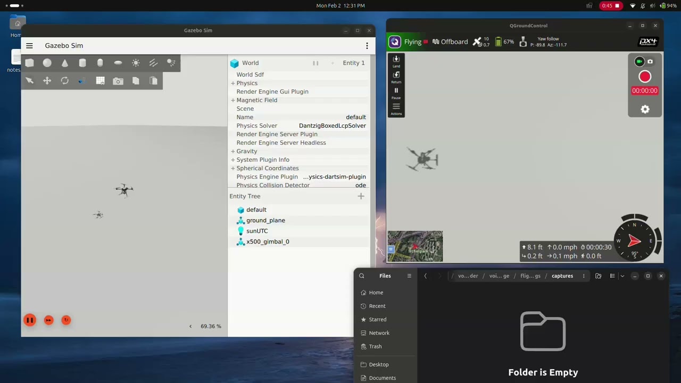This screenshot has height=383, width=681.
Task: Click the Gazebo copy entity icon
Action: 136,81
